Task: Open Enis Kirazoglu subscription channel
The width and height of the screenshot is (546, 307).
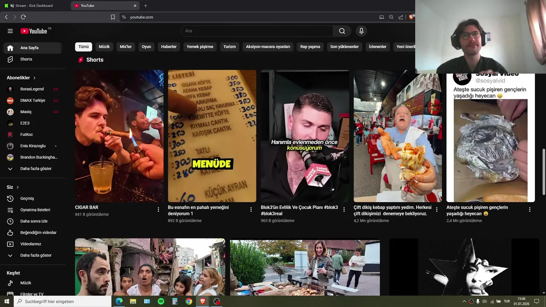Action: (x=32, y=146)
